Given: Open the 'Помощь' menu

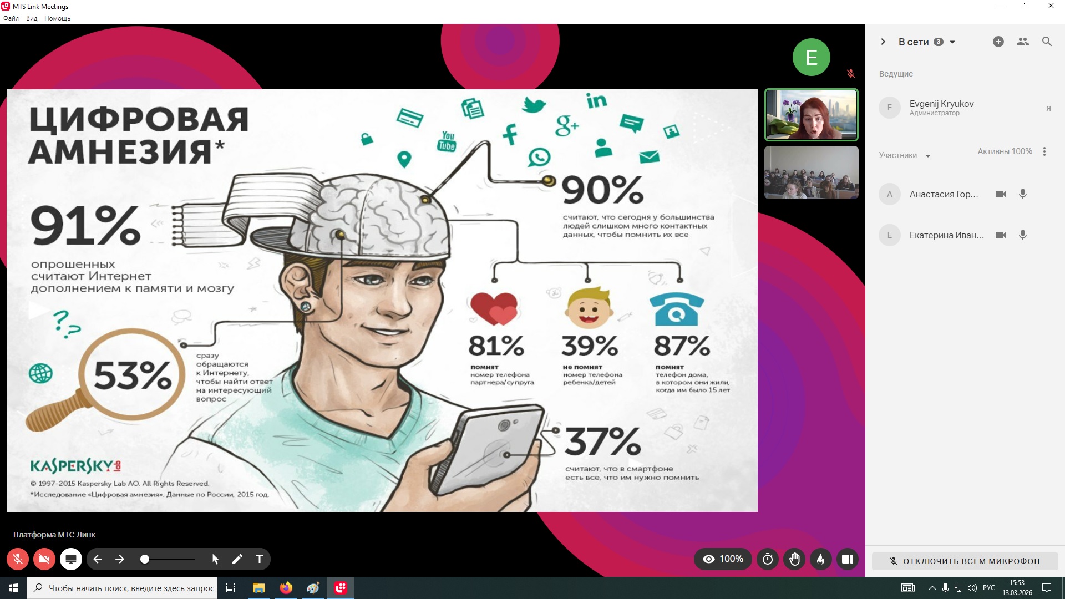Looking at the screenshot, I should tap(57, 18).
